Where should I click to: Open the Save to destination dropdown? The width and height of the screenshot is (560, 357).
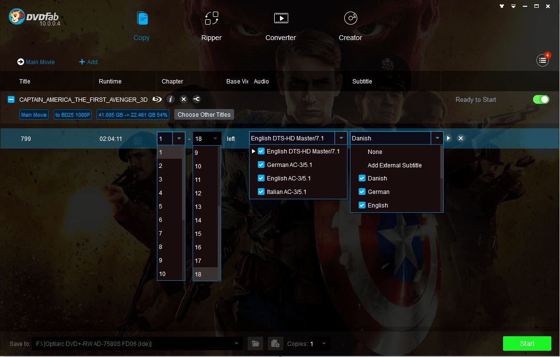236,343
